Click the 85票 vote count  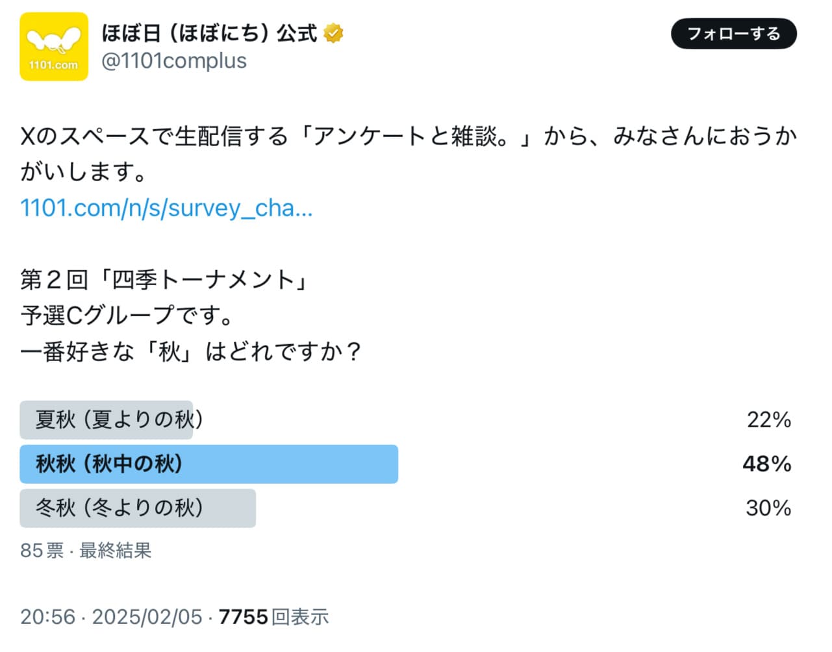(x=42, y=551)
